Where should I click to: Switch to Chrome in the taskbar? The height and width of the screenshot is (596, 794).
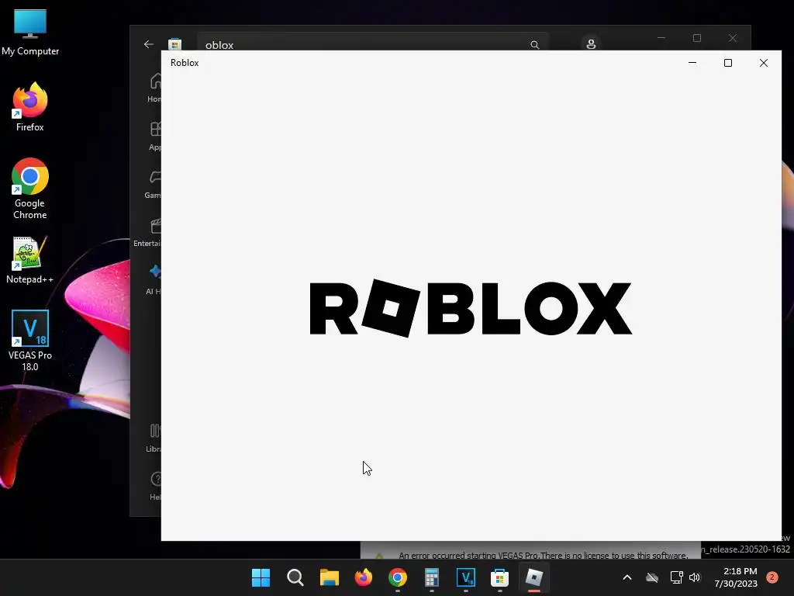coord(398,577)
